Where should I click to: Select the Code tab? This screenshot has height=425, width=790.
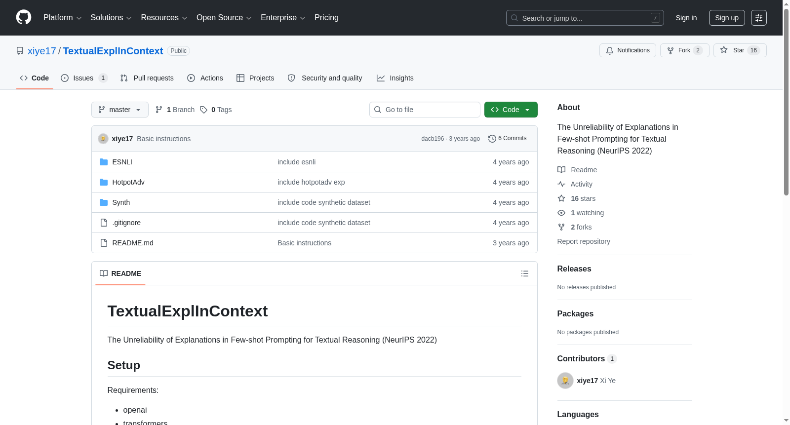pos(35,78)
